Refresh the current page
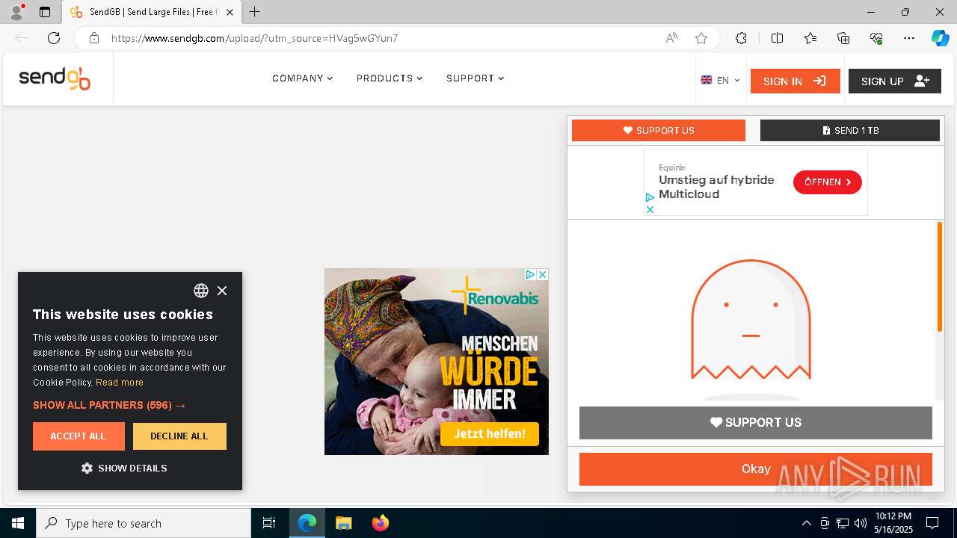Screen dimensions: 957x538 click(54, 38)
